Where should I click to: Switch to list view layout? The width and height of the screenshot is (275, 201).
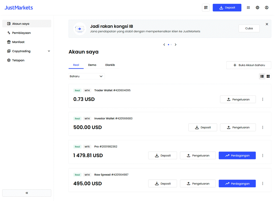[262, 76]
